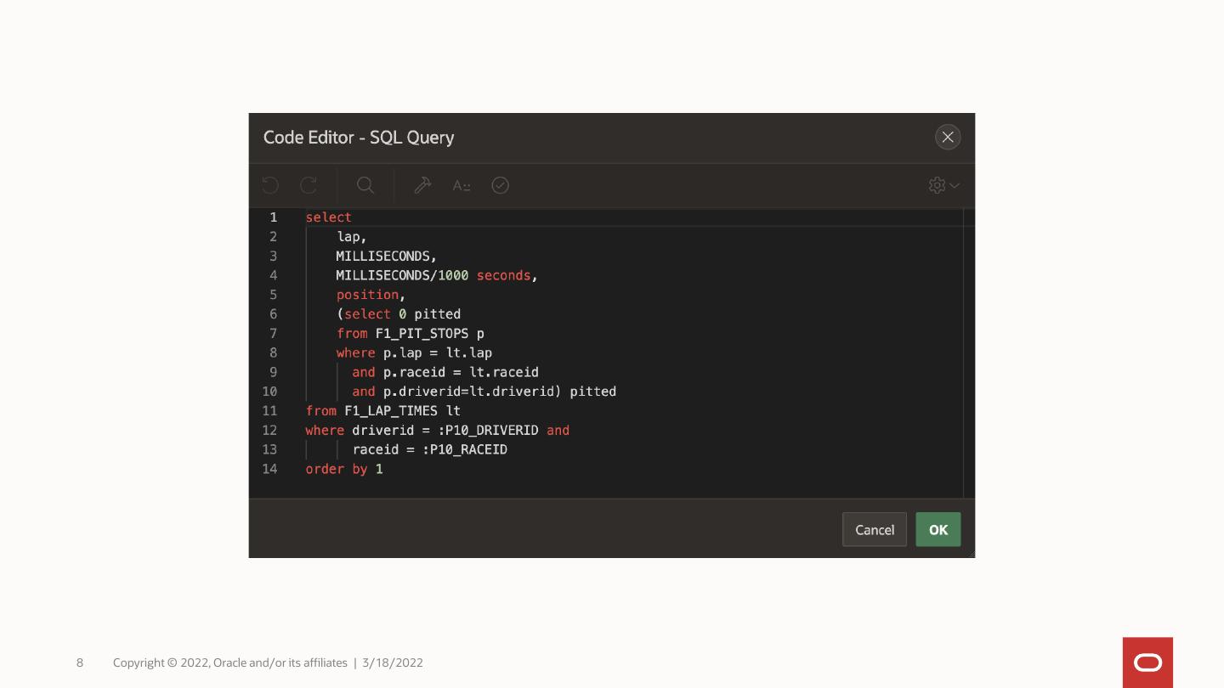The image size is (1224, 688).
Task: Click the slide copyright footer text
Action: tap(230, 663)
